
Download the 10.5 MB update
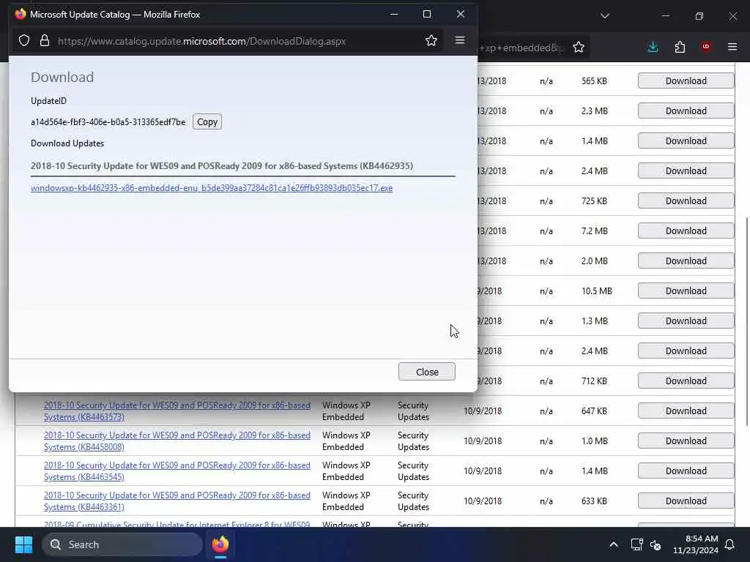(x=686, y=291)
